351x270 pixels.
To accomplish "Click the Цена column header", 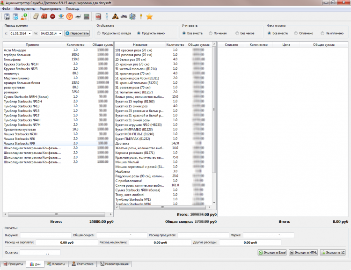I will (x=286, y=44).
